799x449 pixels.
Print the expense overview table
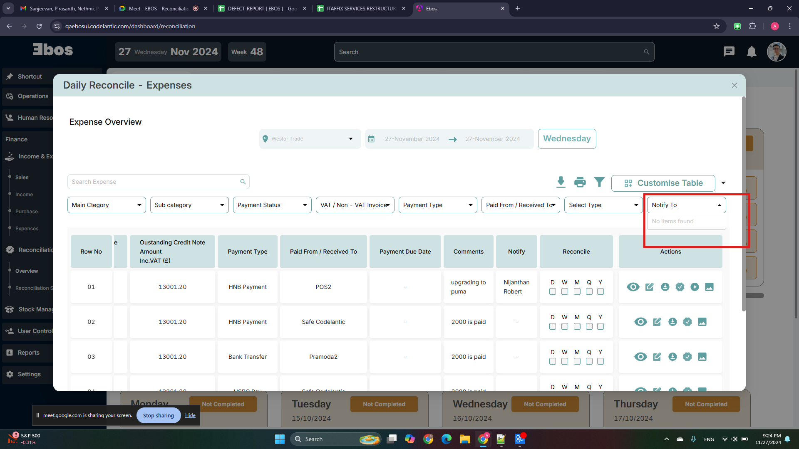coord(580,182)
